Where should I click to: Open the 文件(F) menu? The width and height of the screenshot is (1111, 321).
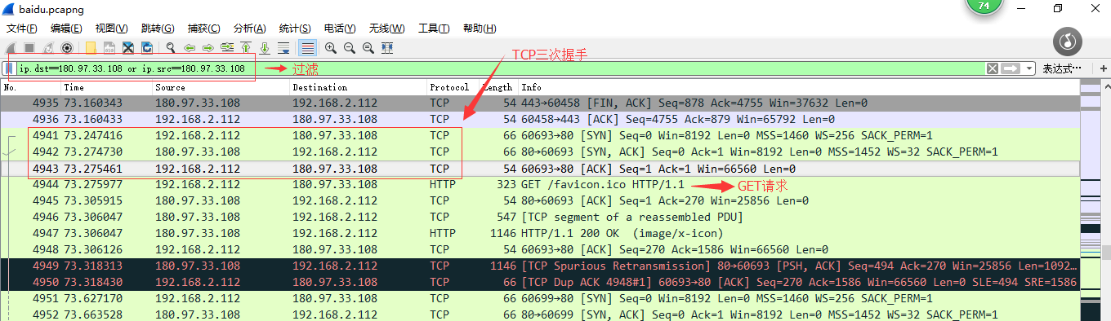point(22,29)
